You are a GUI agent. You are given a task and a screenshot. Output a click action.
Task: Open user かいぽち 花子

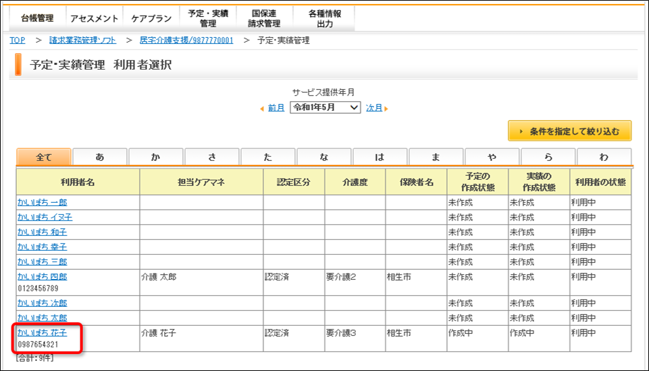click(x=43, y=332)
